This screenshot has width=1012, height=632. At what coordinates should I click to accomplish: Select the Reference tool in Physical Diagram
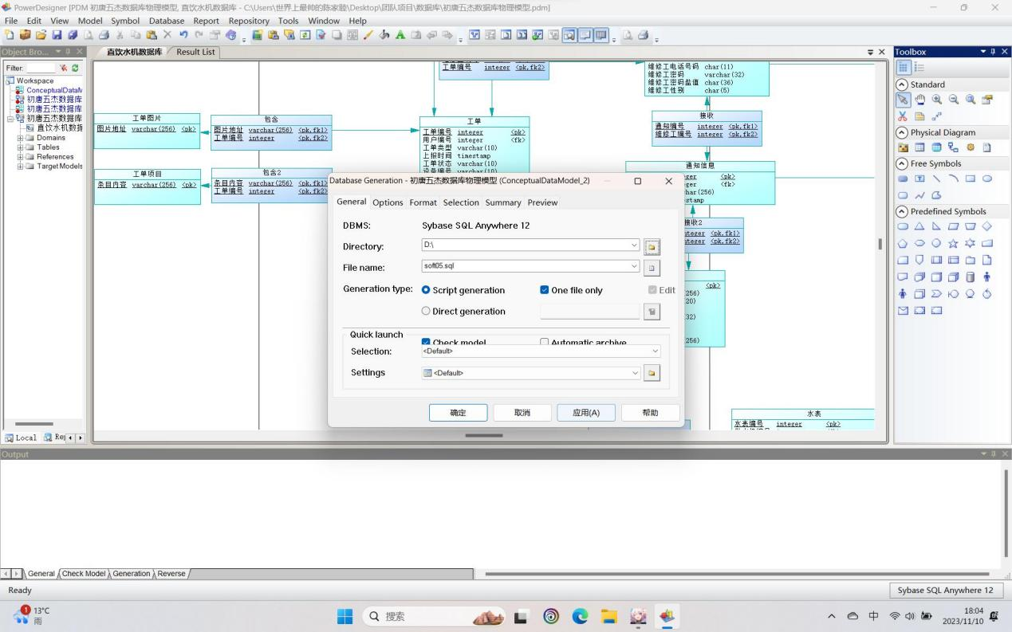click(x=954, y=147)
